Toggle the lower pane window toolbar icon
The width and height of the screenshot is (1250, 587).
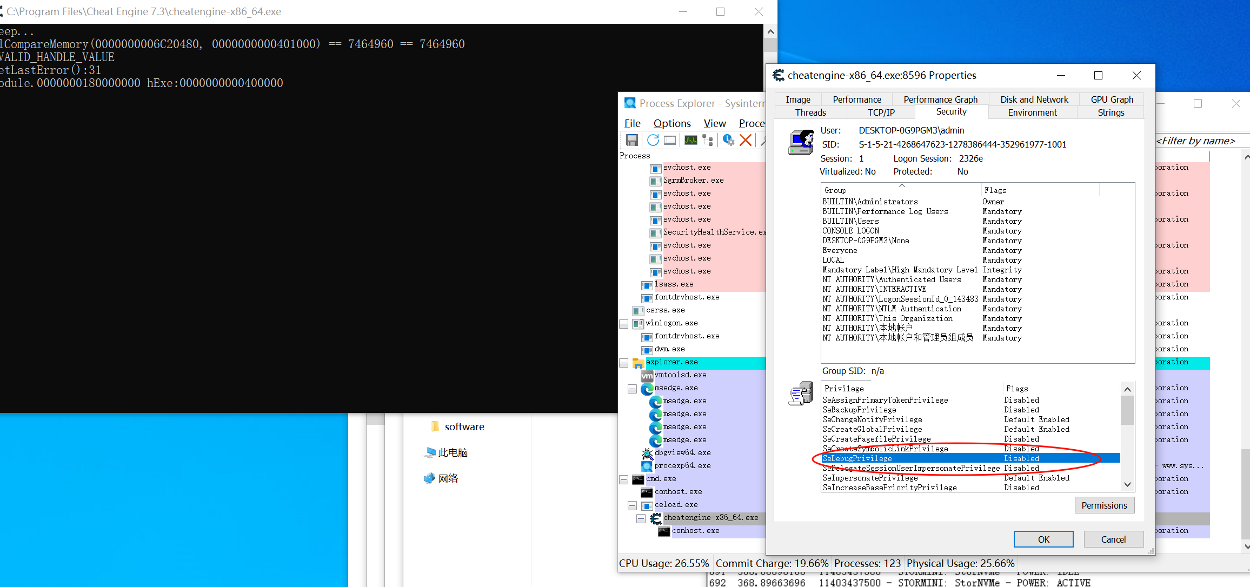[x=670, y=140]
